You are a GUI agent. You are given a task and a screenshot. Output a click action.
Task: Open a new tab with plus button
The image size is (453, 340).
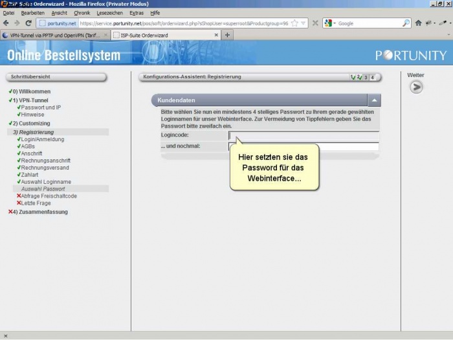227,35
